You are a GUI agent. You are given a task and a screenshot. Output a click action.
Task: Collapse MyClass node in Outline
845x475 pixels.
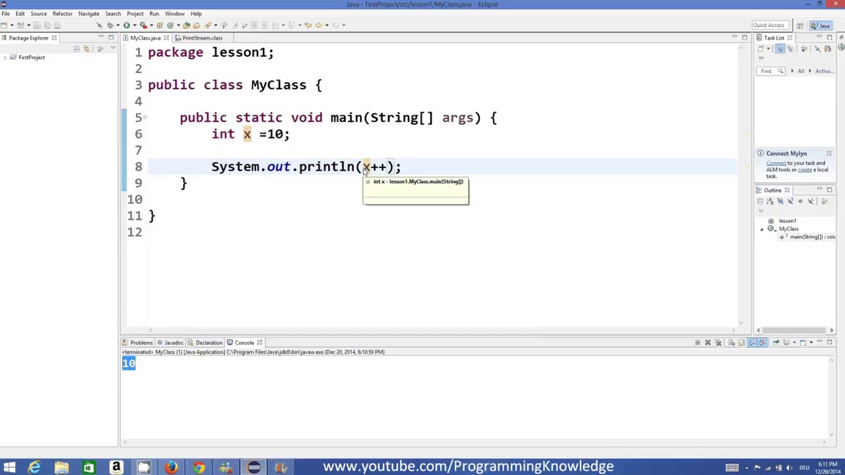761,229
